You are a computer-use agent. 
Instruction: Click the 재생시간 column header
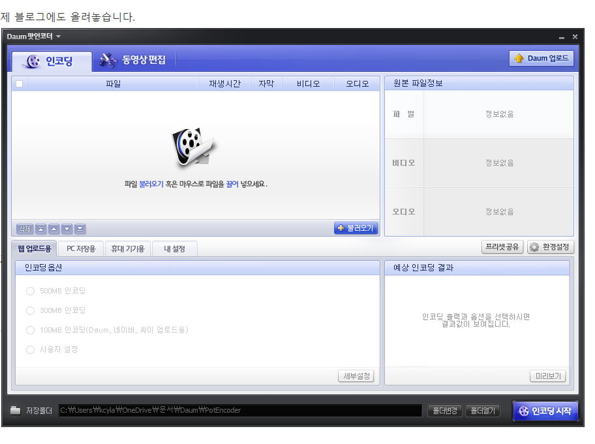[x=224, y=84]
